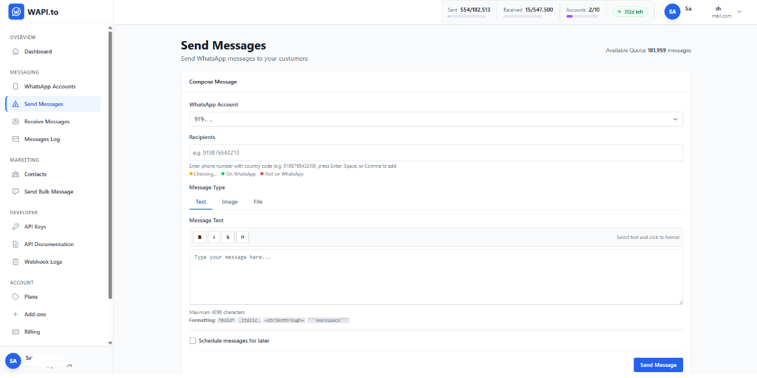Open the WhatsApp Account dropdown
The height and width of the screenshot is (378, 757).
(436, 119)
